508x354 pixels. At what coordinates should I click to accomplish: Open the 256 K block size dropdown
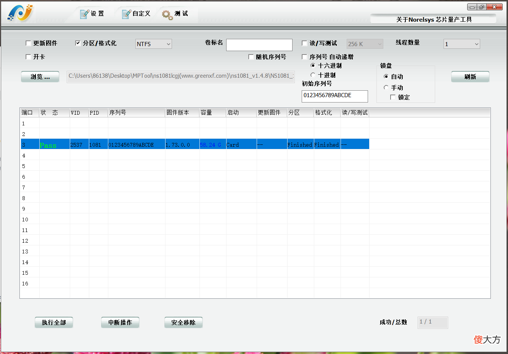tap(365, 44)
